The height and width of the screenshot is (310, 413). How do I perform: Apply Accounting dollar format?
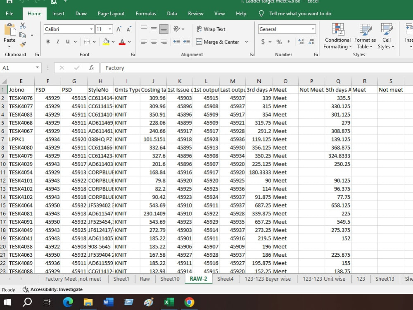click(x=263, y=42)
